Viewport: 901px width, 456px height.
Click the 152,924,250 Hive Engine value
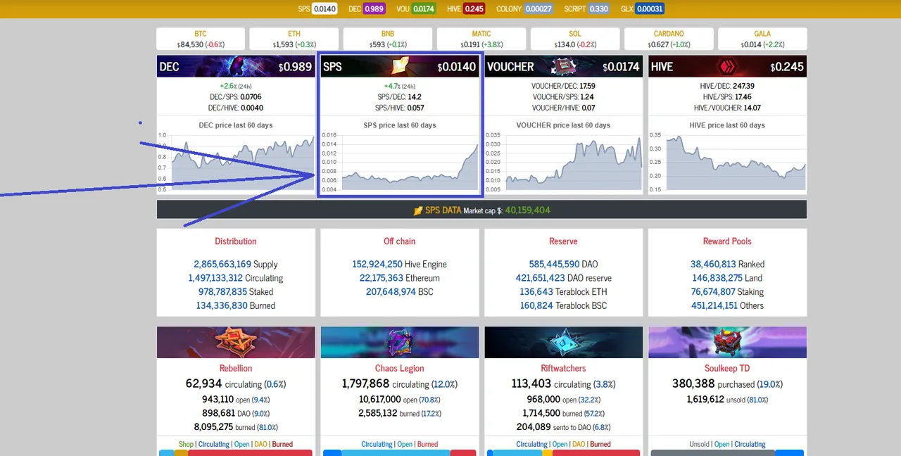pyautogui.click(x=377, y=265)
